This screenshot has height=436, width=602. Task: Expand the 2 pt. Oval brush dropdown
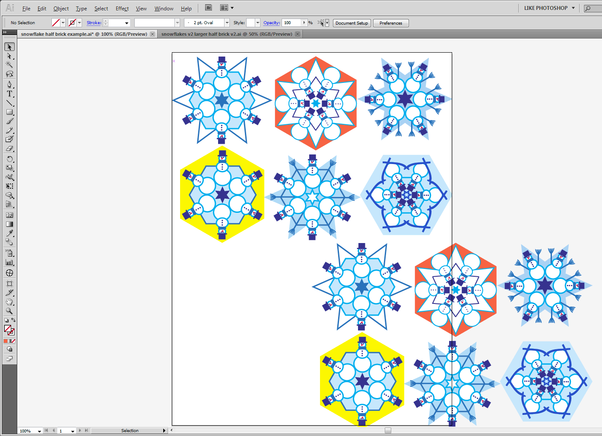[x=227, y=23]
